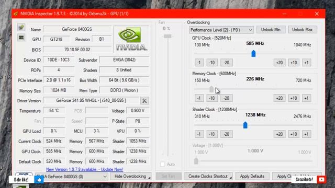
Task: Open the hardware monitor icon beside GPU
Action: 21,38
